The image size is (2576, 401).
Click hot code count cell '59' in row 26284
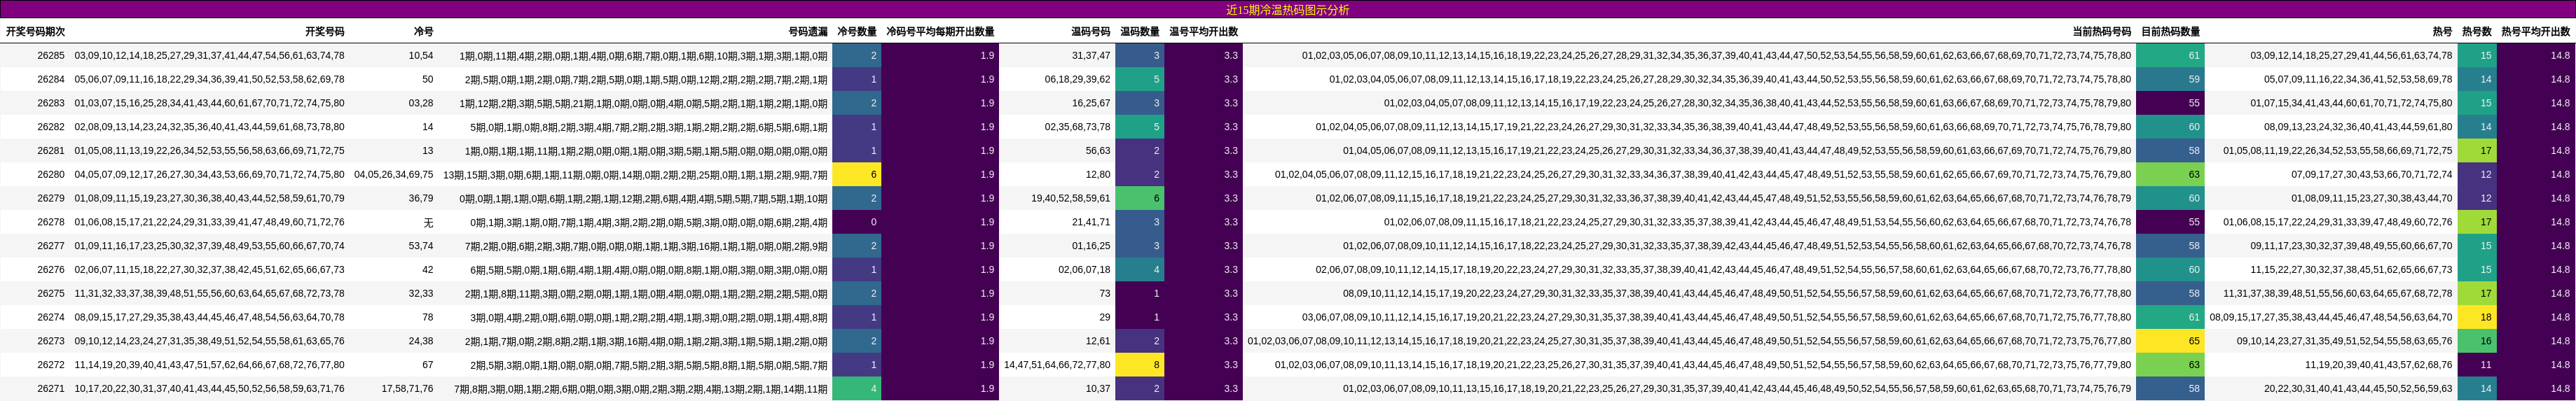click(2170, 79)
